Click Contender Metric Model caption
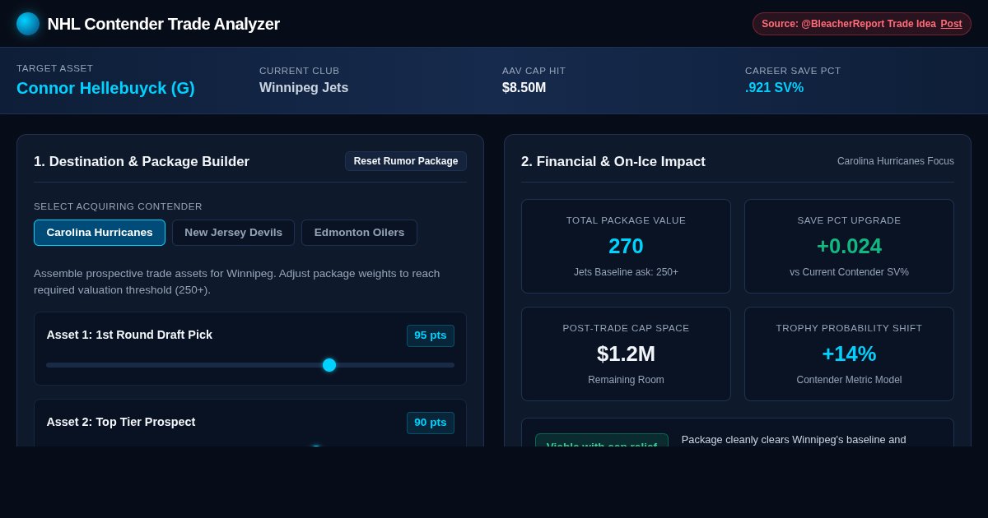Viewport: 988px width, 518px height. coord(849,380)
